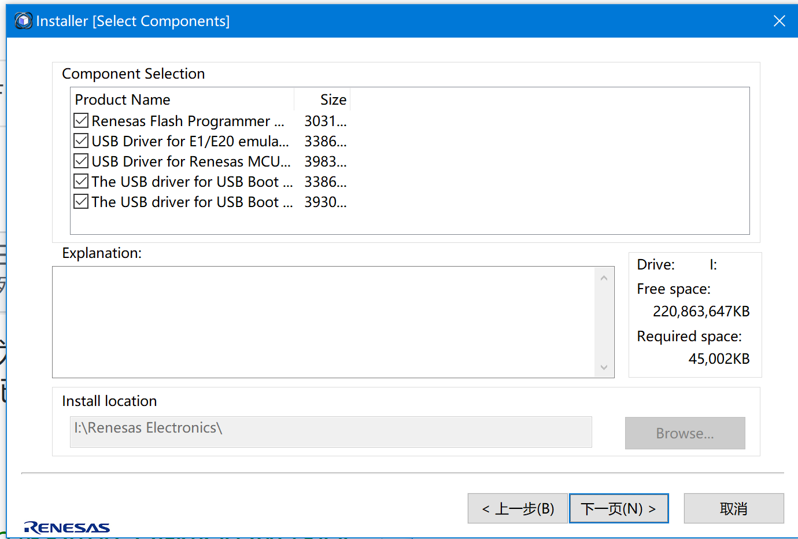Toggle USB Driver for E1/E20 emulator checkbox
This screenshot has height=539, width=798.
coord(81,141)
